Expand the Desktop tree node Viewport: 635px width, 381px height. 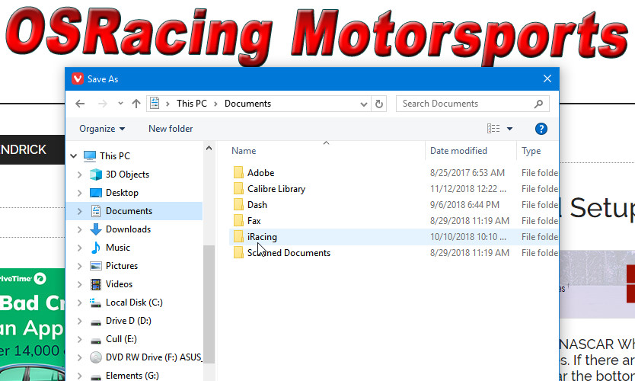79,193
